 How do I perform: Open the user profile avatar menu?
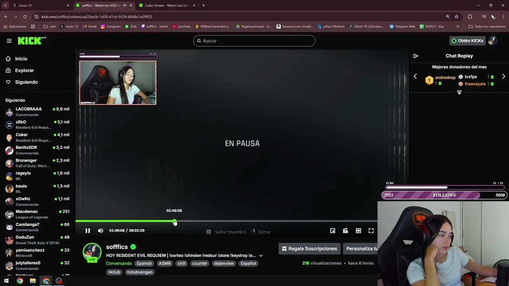[492, 41]
